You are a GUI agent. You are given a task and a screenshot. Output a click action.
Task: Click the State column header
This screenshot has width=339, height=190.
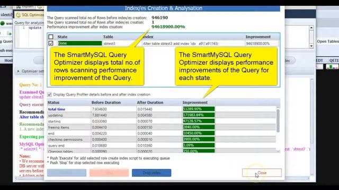coord(63,37)
